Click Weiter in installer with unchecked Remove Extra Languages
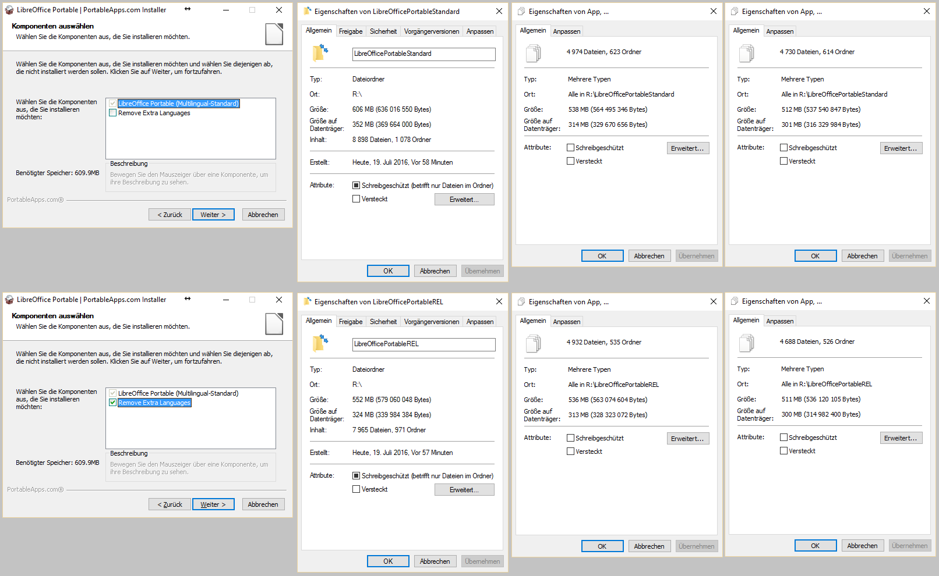 coord(213,215)
